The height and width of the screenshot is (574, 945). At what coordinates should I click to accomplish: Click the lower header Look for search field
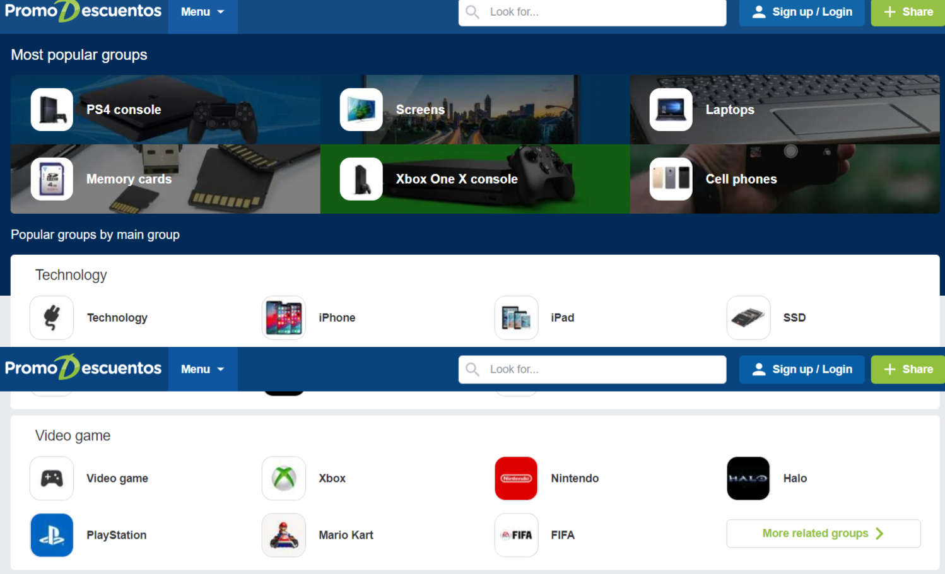592,369
